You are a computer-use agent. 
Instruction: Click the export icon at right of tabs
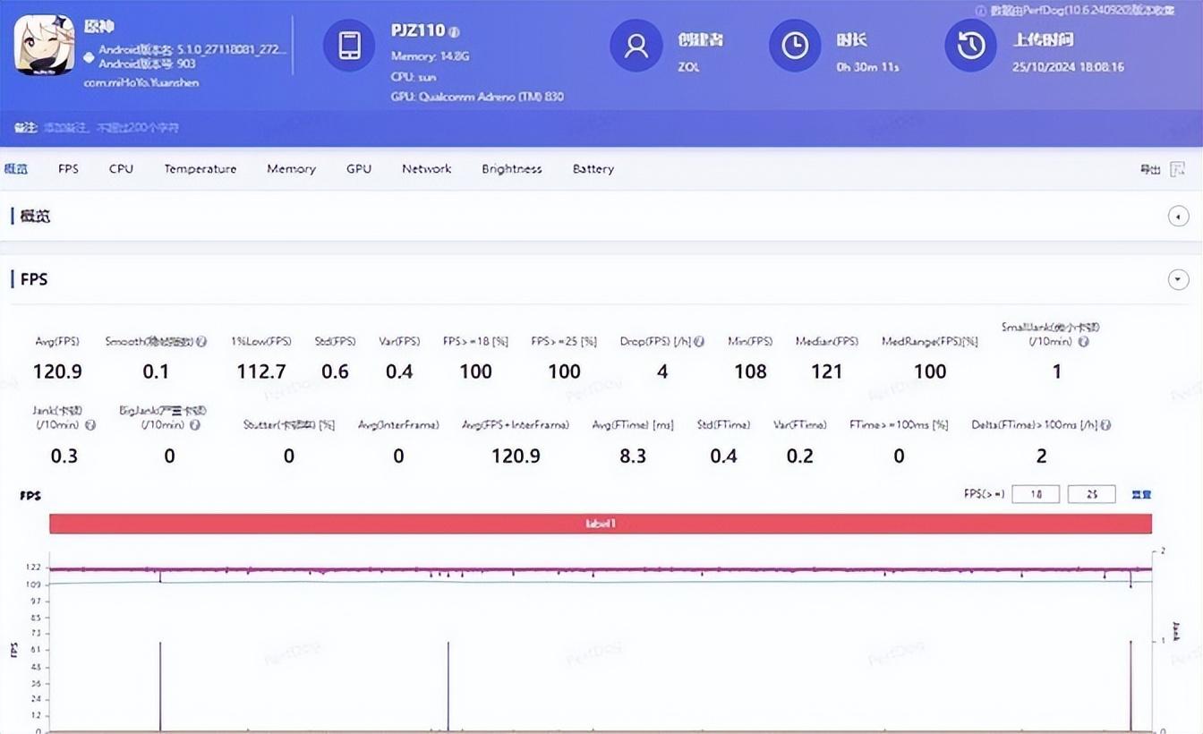(x=1178, y=169)
